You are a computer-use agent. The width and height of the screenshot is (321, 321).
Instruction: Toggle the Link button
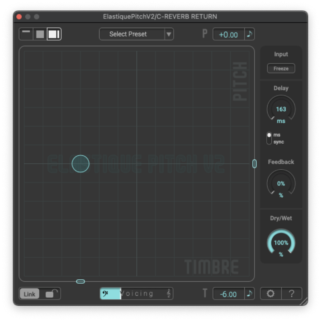(x=29, y=294)
